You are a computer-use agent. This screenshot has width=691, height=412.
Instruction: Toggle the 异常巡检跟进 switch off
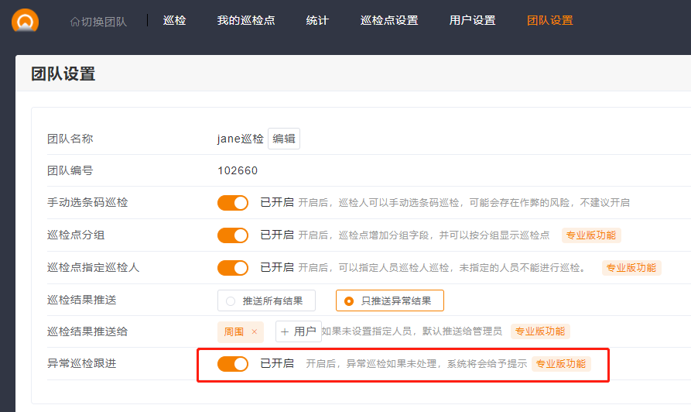233,364
